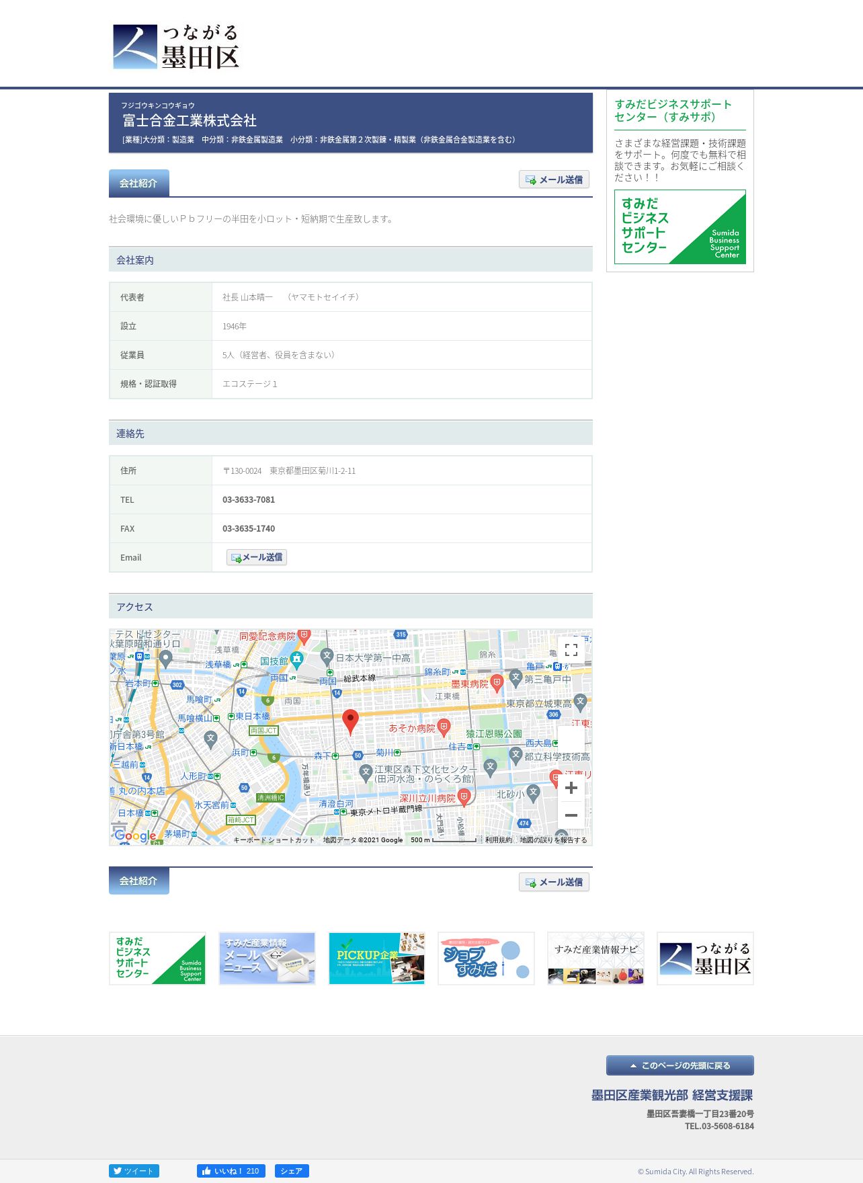Click 第三亀戸中 school marker on map
This screenshot has height=1183, width=863.
[516, 678]
